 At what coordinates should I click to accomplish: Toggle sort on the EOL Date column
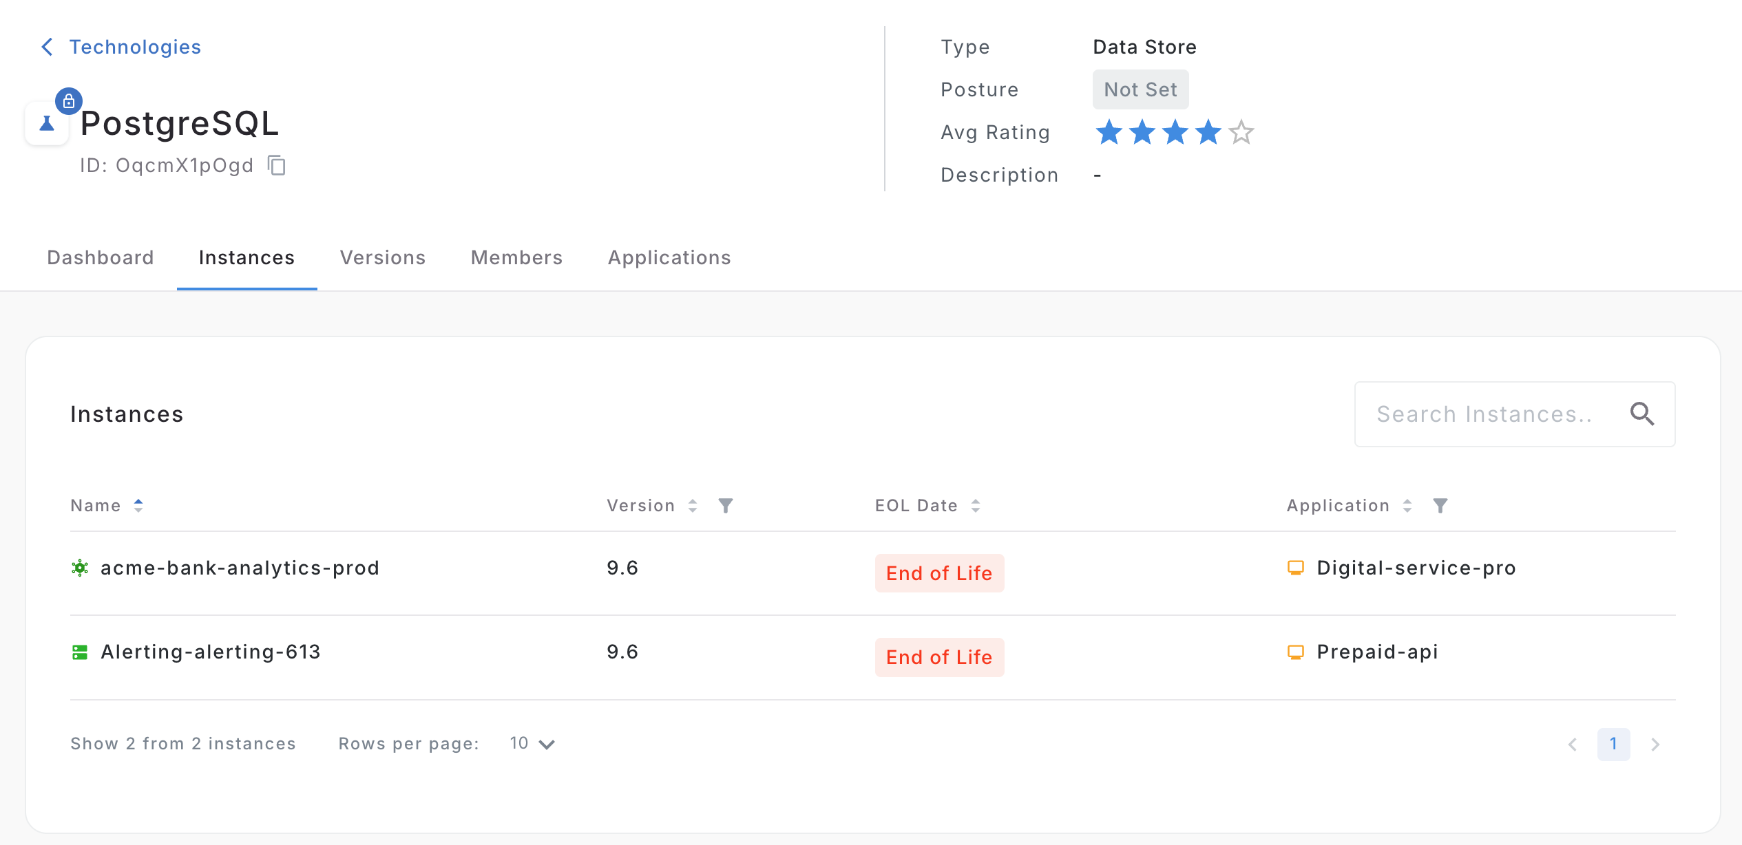pos(976,506)
